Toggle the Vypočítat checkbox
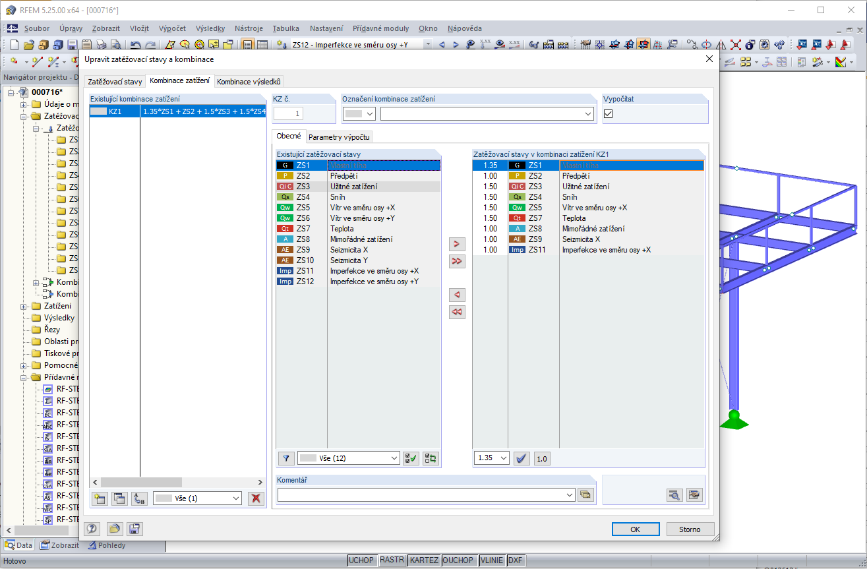The image size is (867, 569). pyautogui.click(x=609, y=113)
